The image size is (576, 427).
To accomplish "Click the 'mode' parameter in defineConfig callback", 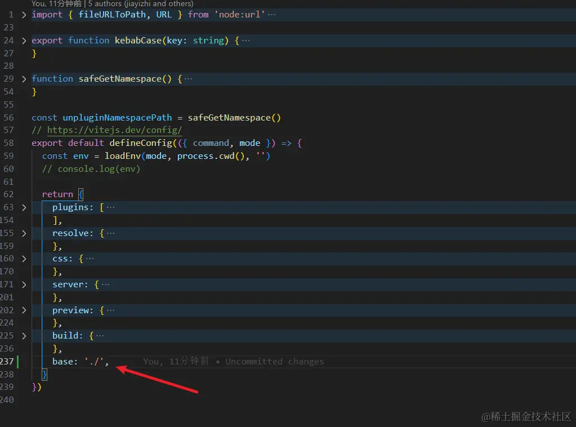I will (250, 143).
